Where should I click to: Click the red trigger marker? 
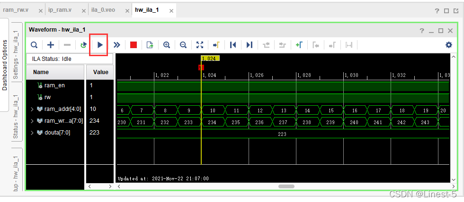pyautogui.click(x=201, y=68)
